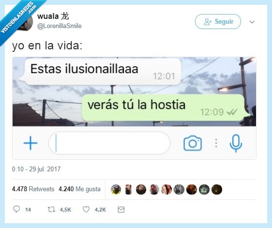The height and width of the screenshot is (228, 272).
Task: Like the tweet with heart icon
Action: click(x=86, y=209)
